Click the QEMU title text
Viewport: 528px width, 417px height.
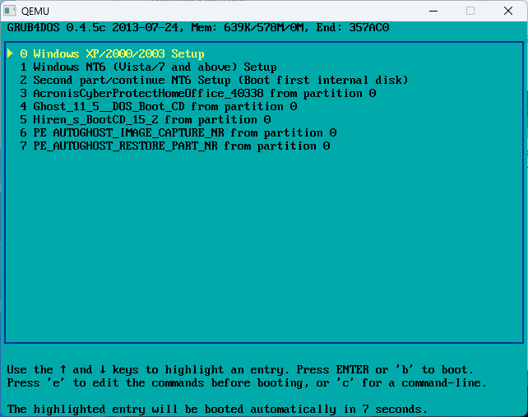(x=35, y=12)
